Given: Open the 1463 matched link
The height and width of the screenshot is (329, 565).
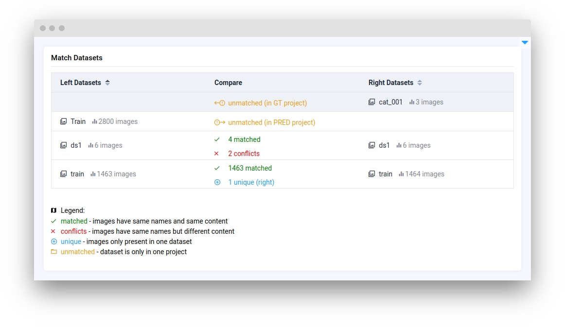Looking at the screenshot, I should pos(250,168).
